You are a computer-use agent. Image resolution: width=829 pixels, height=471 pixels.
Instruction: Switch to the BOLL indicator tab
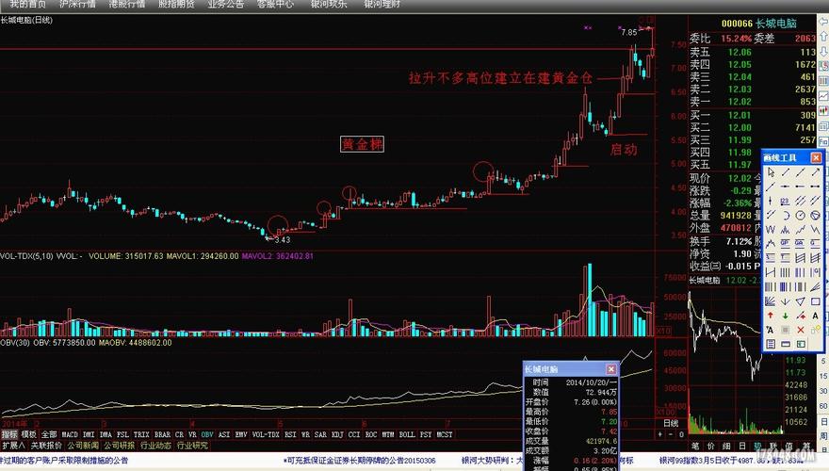[x=407, y=434]
